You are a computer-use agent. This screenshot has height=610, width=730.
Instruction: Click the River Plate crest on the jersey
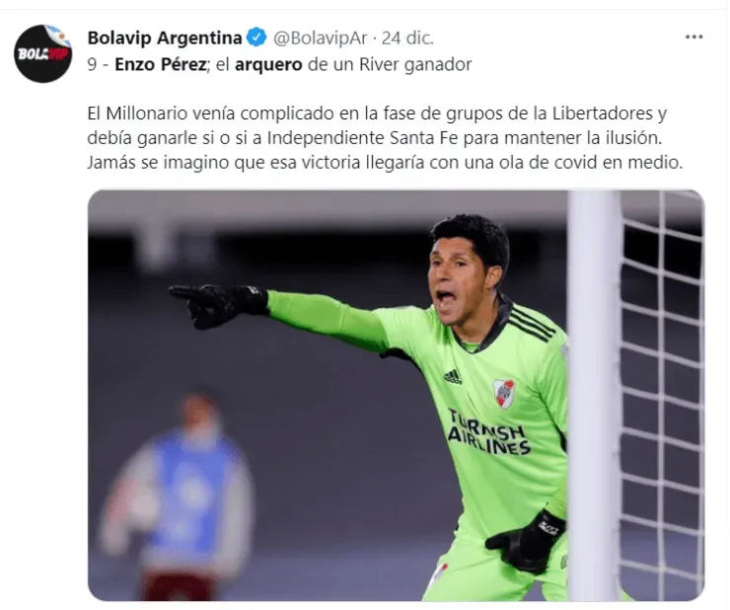(x=503, y=393)
